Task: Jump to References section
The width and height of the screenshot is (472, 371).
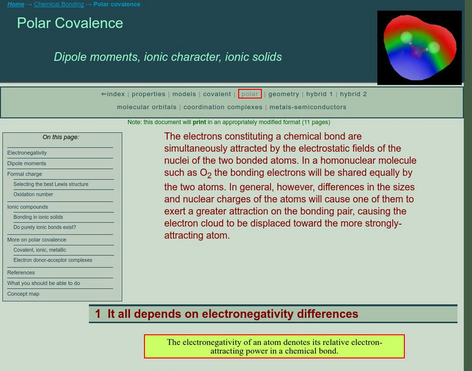Action: pos(21,272)
